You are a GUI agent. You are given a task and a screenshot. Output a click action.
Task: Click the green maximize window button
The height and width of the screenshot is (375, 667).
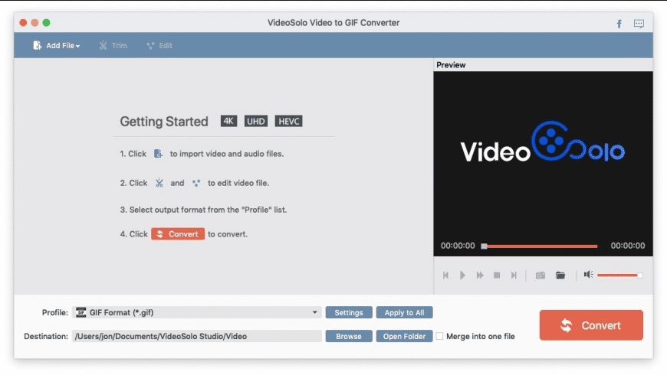pyautogui.click(x=46, y=23)
